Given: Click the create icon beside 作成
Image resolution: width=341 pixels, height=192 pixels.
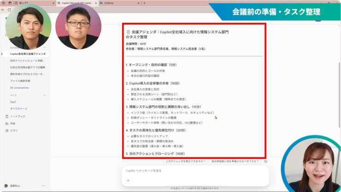Looking at the screenshot, I should click(7, 123).
